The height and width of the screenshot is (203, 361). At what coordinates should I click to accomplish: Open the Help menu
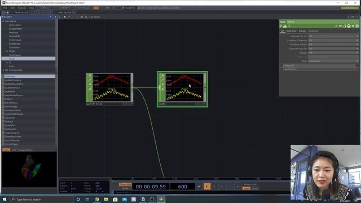click(x=32, y=8)
